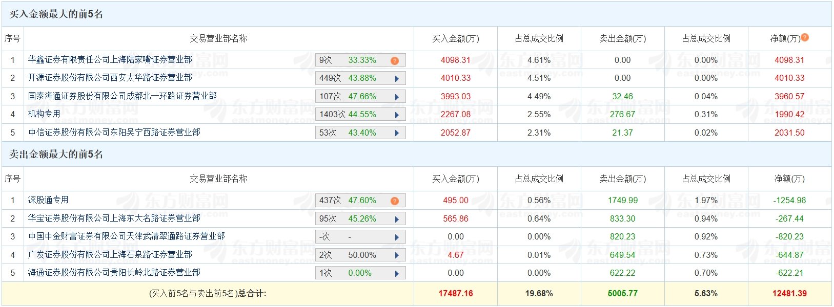Viewport: 834px width, 307px height.
Task: Click sell amount 820.23 in 中国中金财富 row
Action: pyautogui.click(x=623, y=236)
